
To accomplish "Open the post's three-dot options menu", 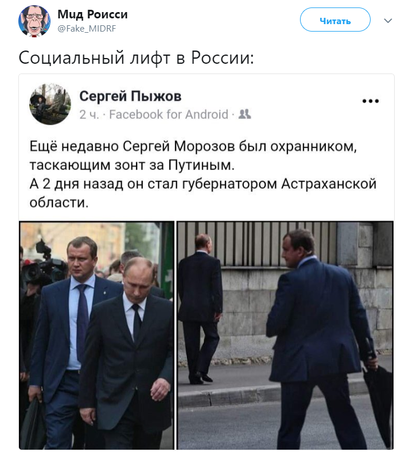I will coord(371,101).
